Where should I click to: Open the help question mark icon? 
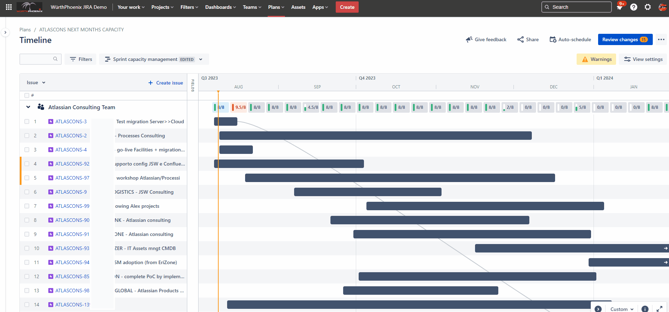coord(634,7)
